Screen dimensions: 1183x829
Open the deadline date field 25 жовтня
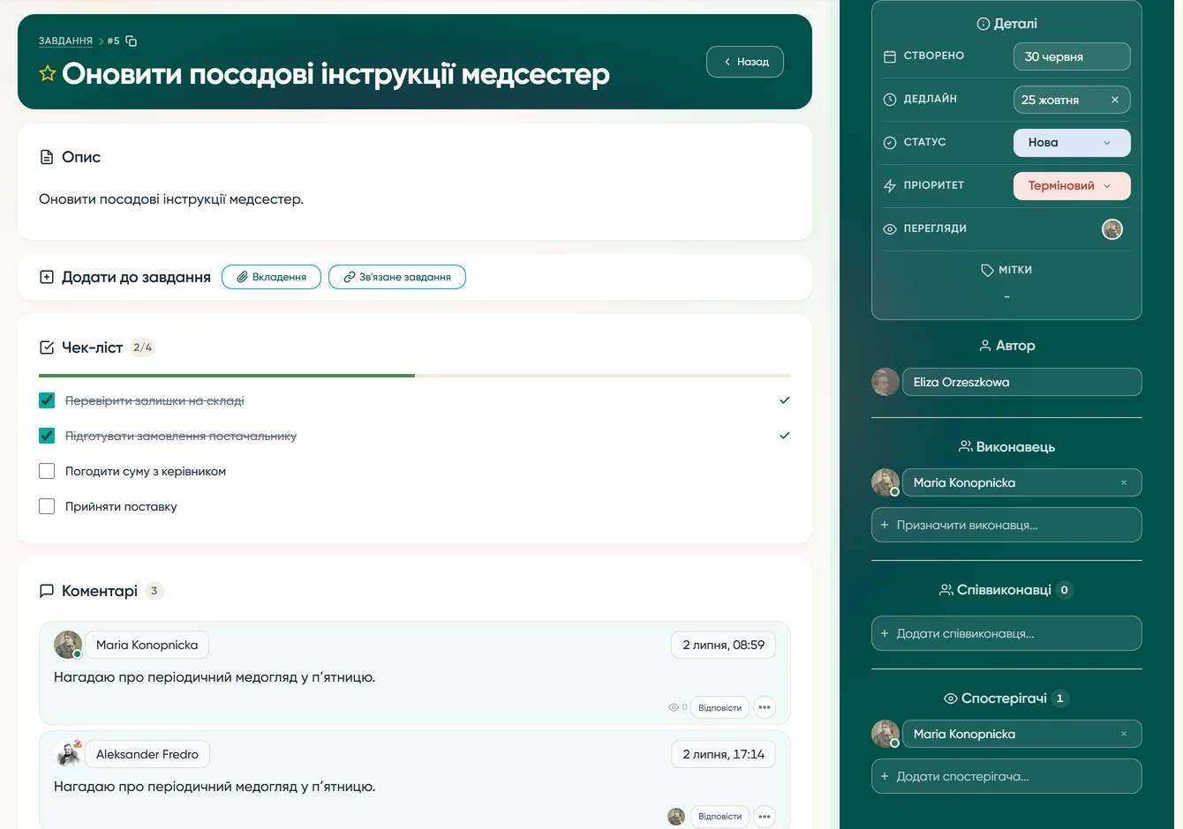[x=1072, y=100]
